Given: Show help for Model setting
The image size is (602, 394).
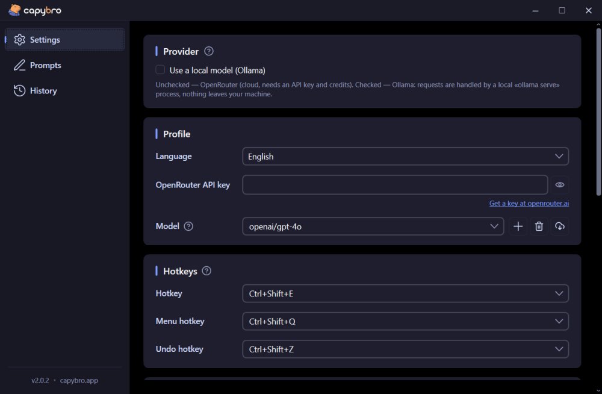Looking at the screenshot, I should pyautogui.click(x=188, y=227).
